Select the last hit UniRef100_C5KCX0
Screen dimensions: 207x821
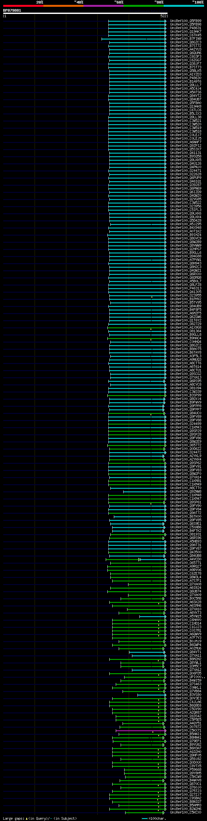[186, 812]
